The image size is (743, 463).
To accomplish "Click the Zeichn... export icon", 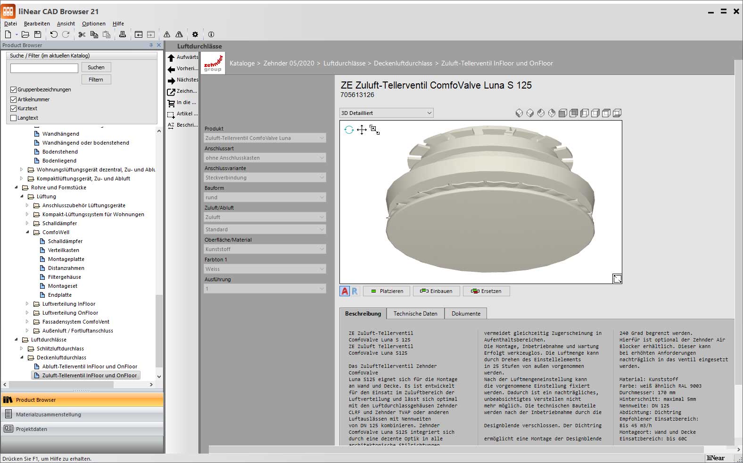I will pos(171,91).
